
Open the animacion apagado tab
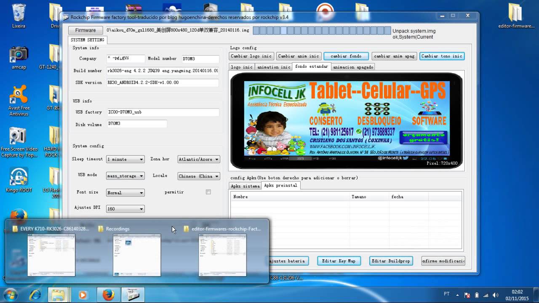point(353,67)
